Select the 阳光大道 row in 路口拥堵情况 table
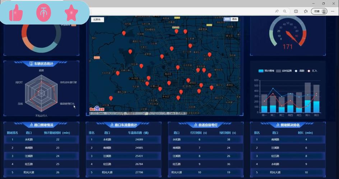 pos(41,172)
